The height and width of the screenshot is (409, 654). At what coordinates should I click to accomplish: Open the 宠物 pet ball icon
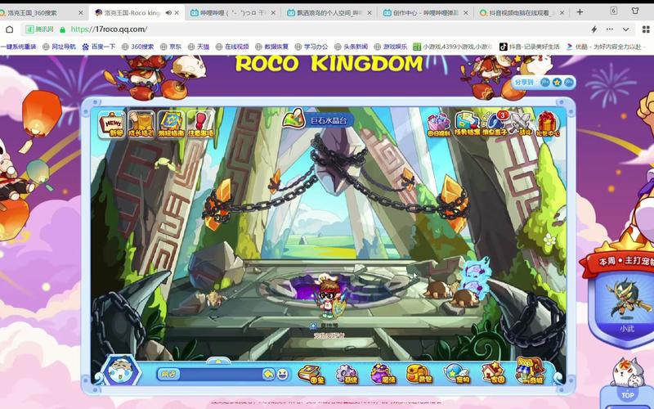[457, 373]
